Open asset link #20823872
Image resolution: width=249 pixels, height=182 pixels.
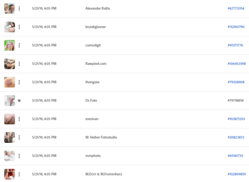coord(236,137)
